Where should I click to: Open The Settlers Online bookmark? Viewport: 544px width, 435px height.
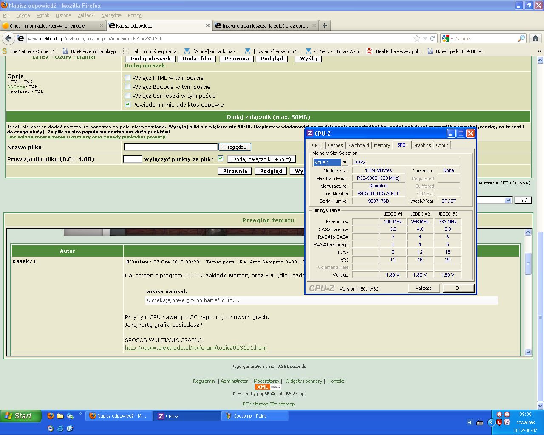pos(30,51)
